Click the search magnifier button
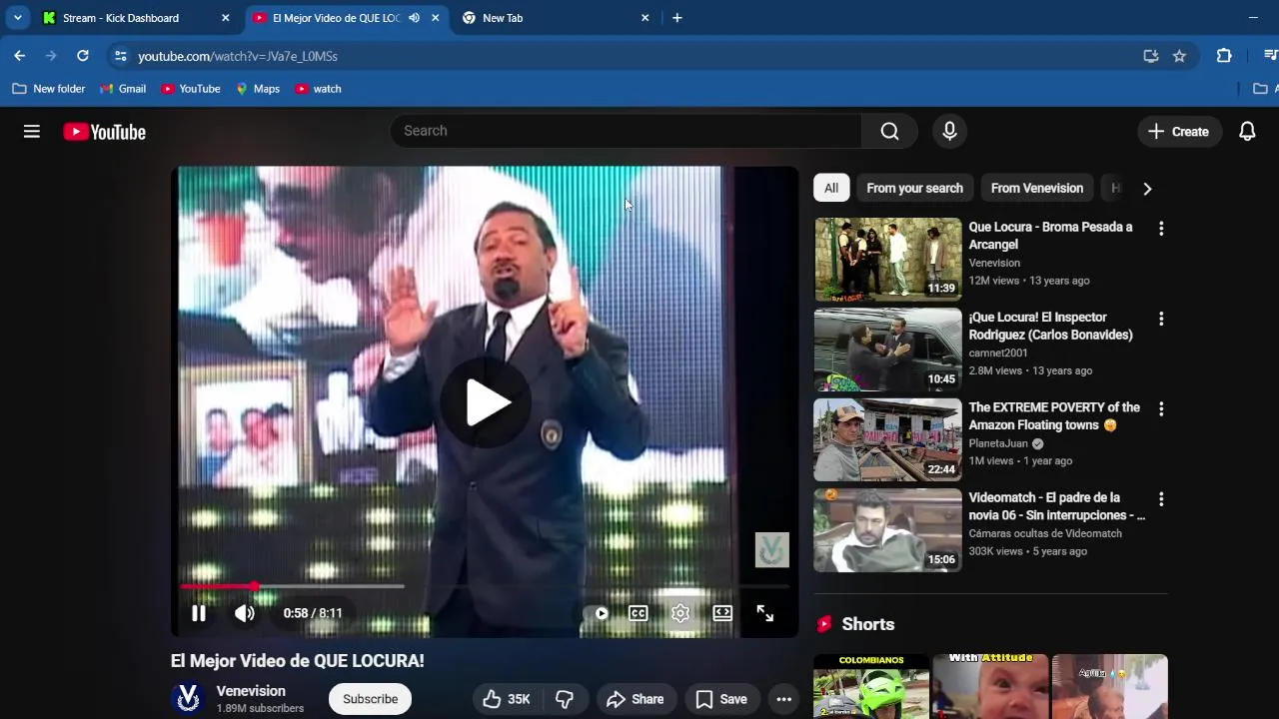 coord(889,131)
